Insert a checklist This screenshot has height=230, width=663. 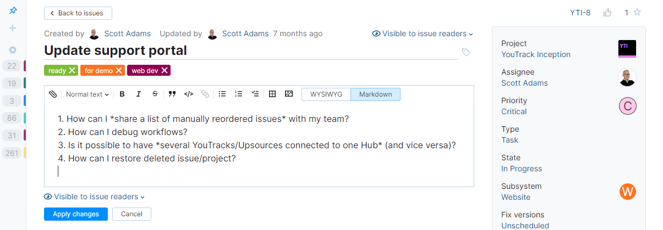(x=255, y=94)
